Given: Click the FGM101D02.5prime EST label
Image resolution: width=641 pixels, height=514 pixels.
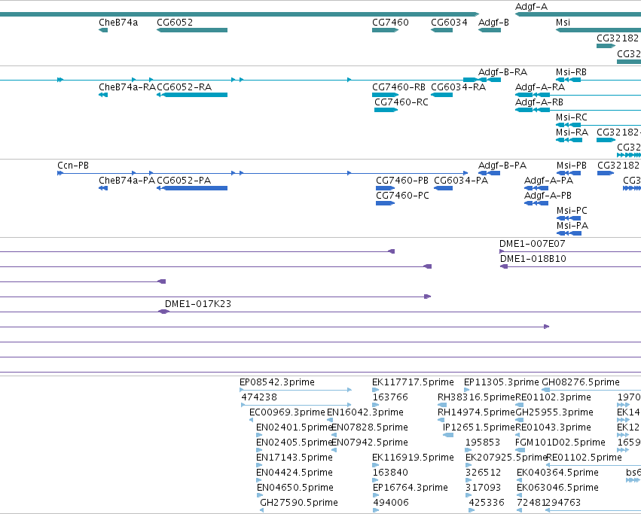Looking at the screenshot, I should click(x=560, y=443).
